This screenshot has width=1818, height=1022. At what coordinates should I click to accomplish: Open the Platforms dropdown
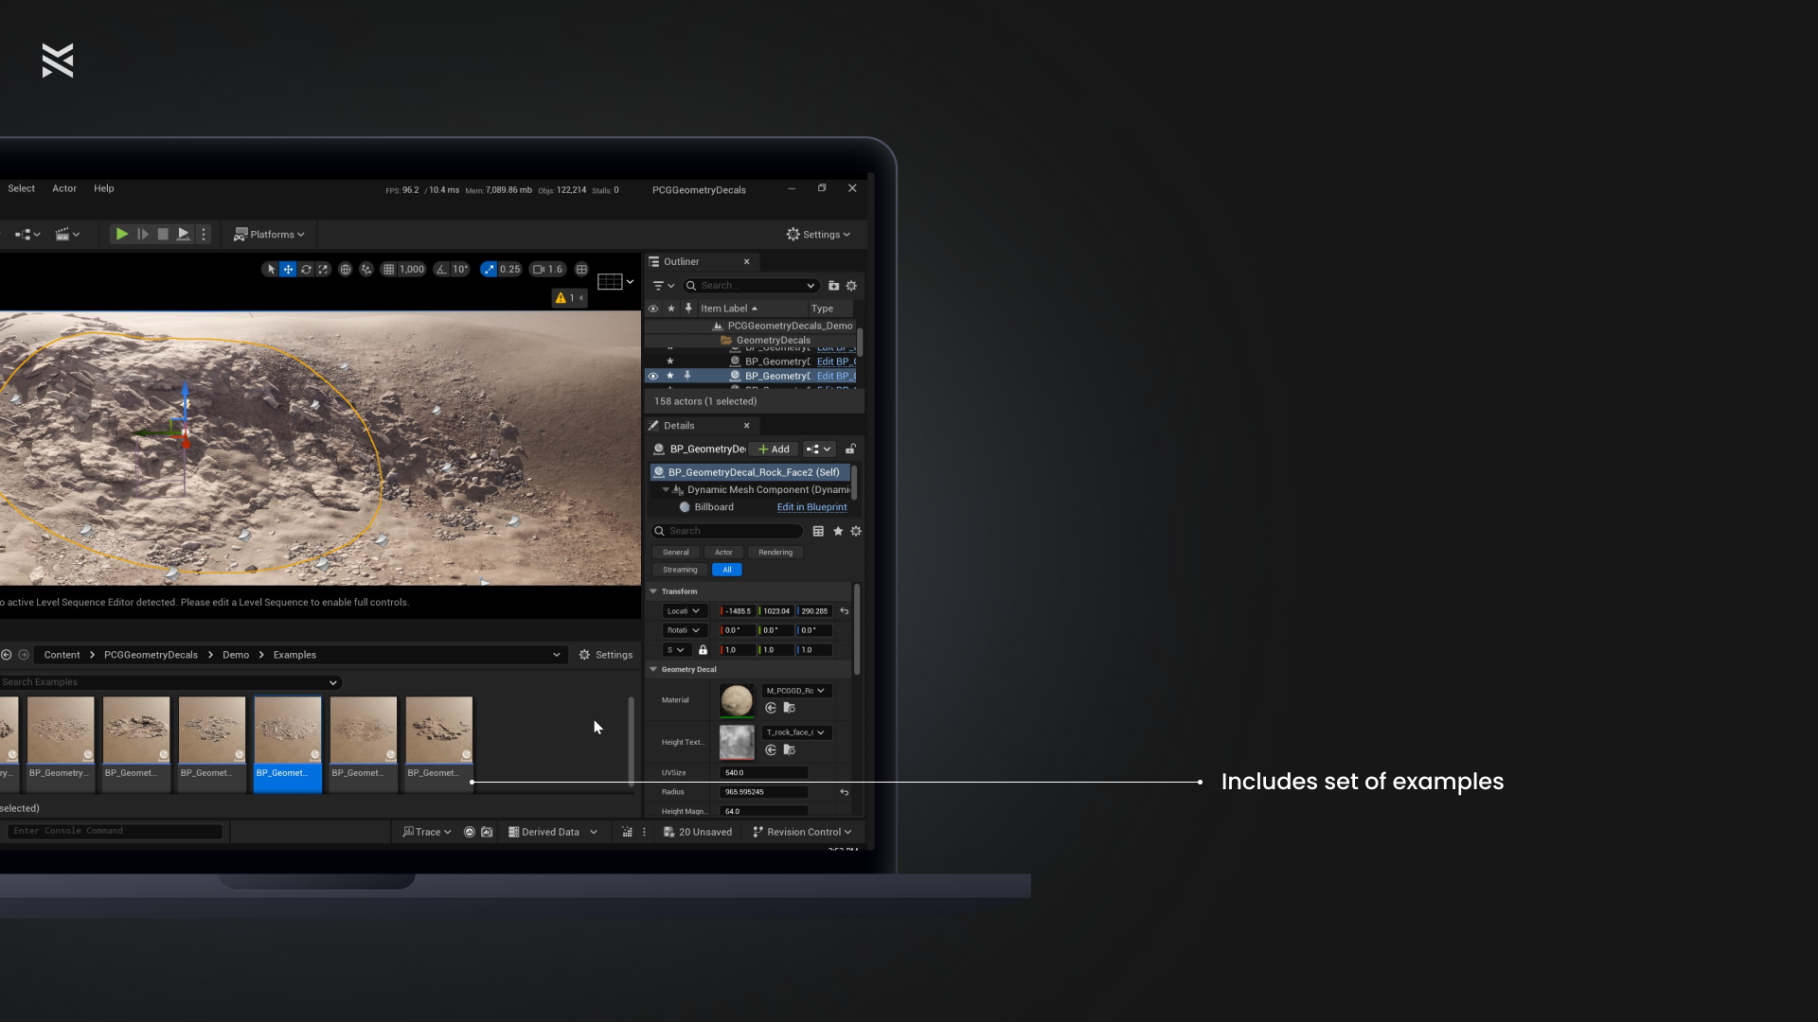(x=270, y=235)
